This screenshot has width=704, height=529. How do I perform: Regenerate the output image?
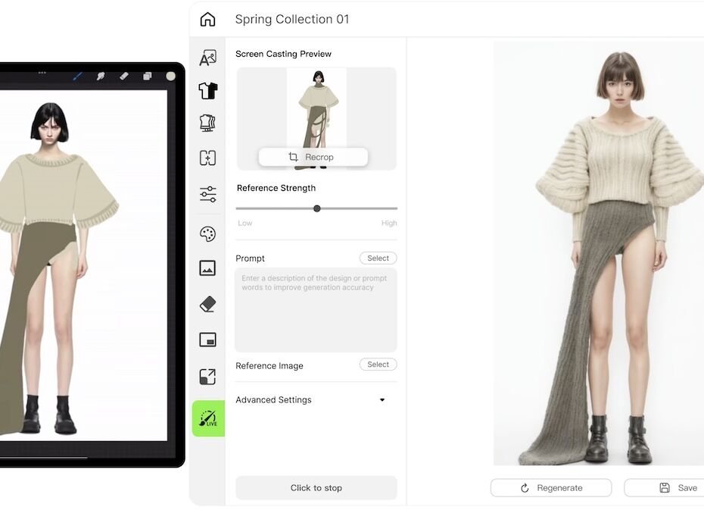pos(551,488)
